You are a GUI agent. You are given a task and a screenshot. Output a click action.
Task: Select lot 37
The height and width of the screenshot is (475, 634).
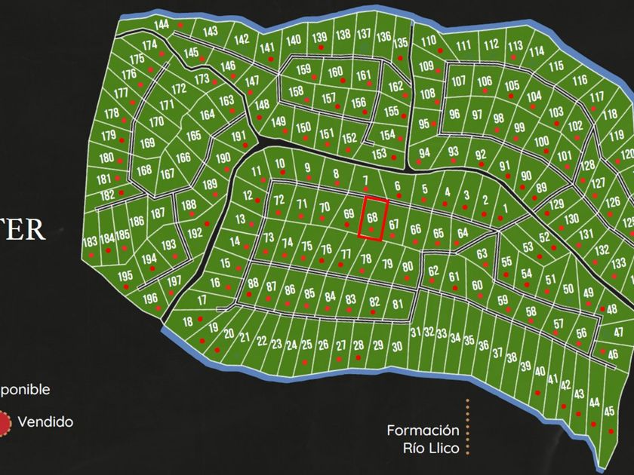(497, 353)
